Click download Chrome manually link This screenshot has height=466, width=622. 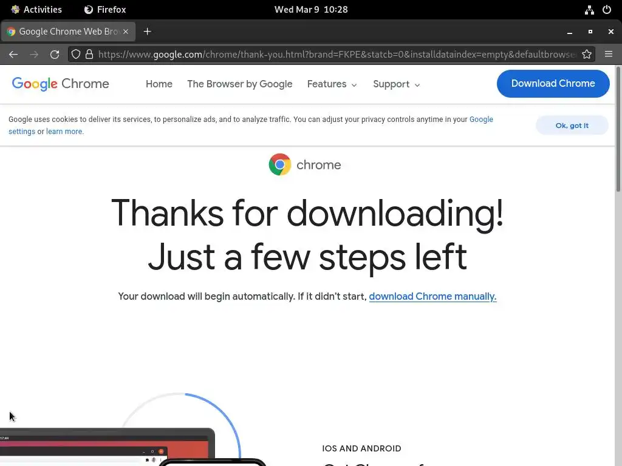[432, 296]
